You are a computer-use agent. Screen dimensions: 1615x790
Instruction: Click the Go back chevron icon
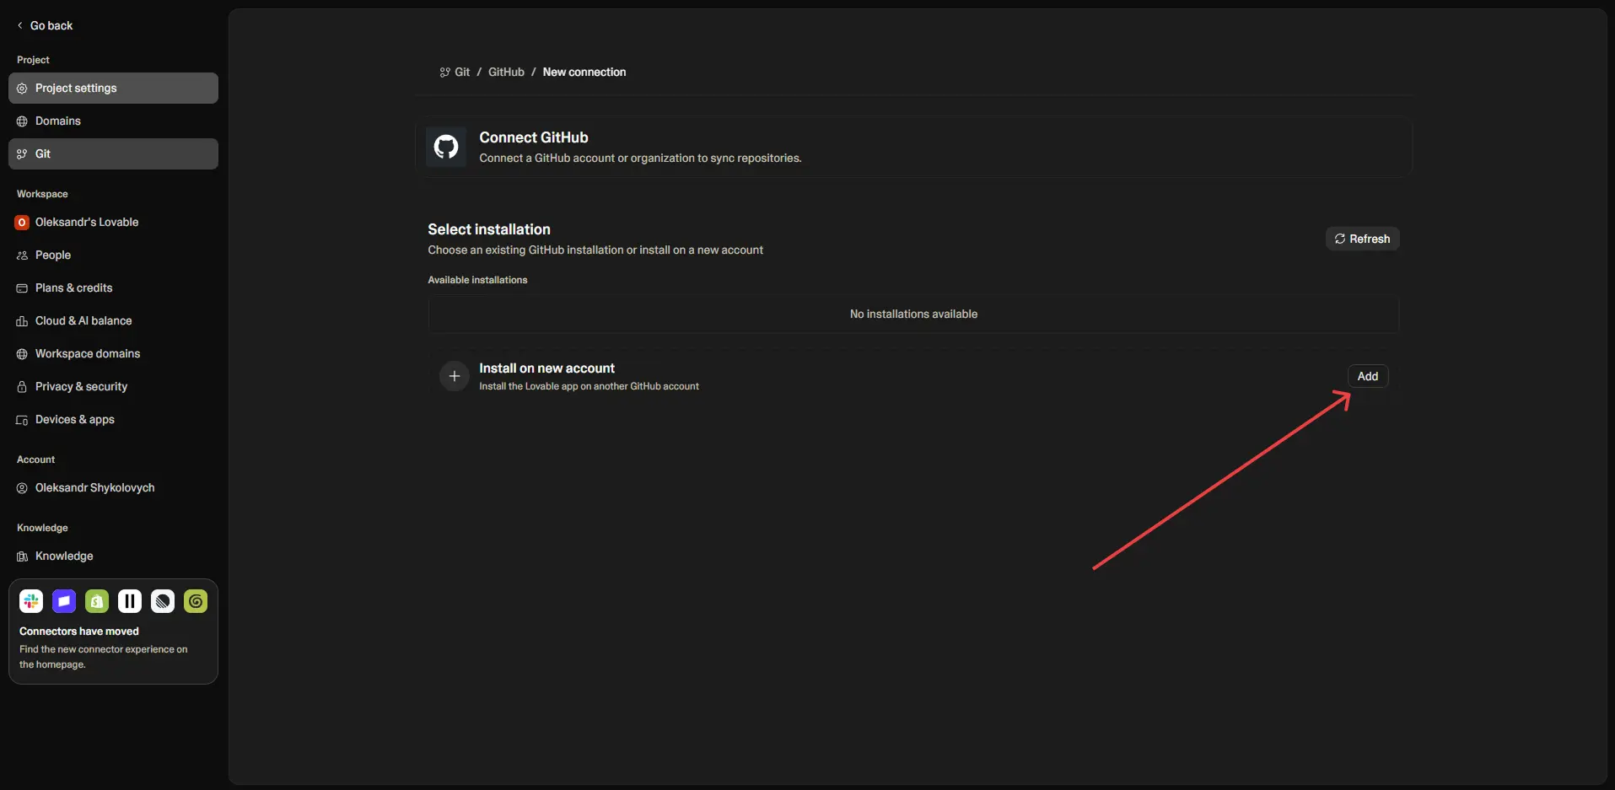pos(20,25)
